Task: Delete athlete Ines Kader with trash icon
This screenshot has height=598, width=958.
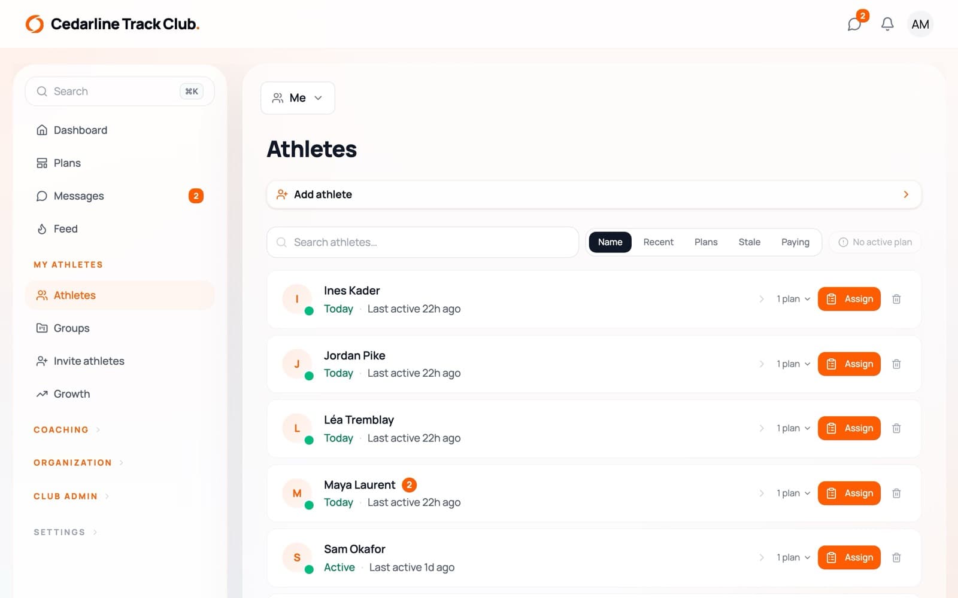Action: pos(896,299)
